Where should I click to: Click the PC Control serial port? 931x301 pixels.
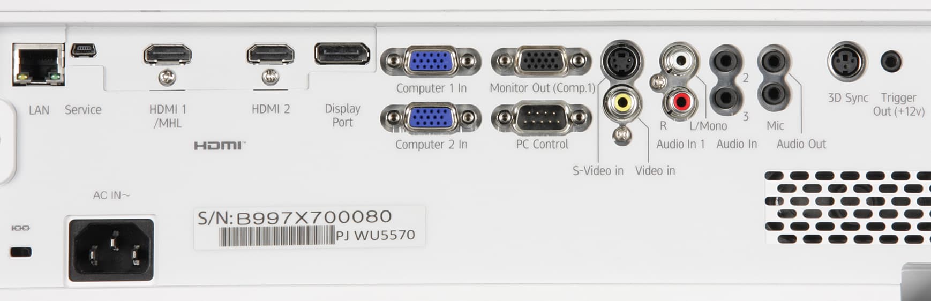(542, 118)
